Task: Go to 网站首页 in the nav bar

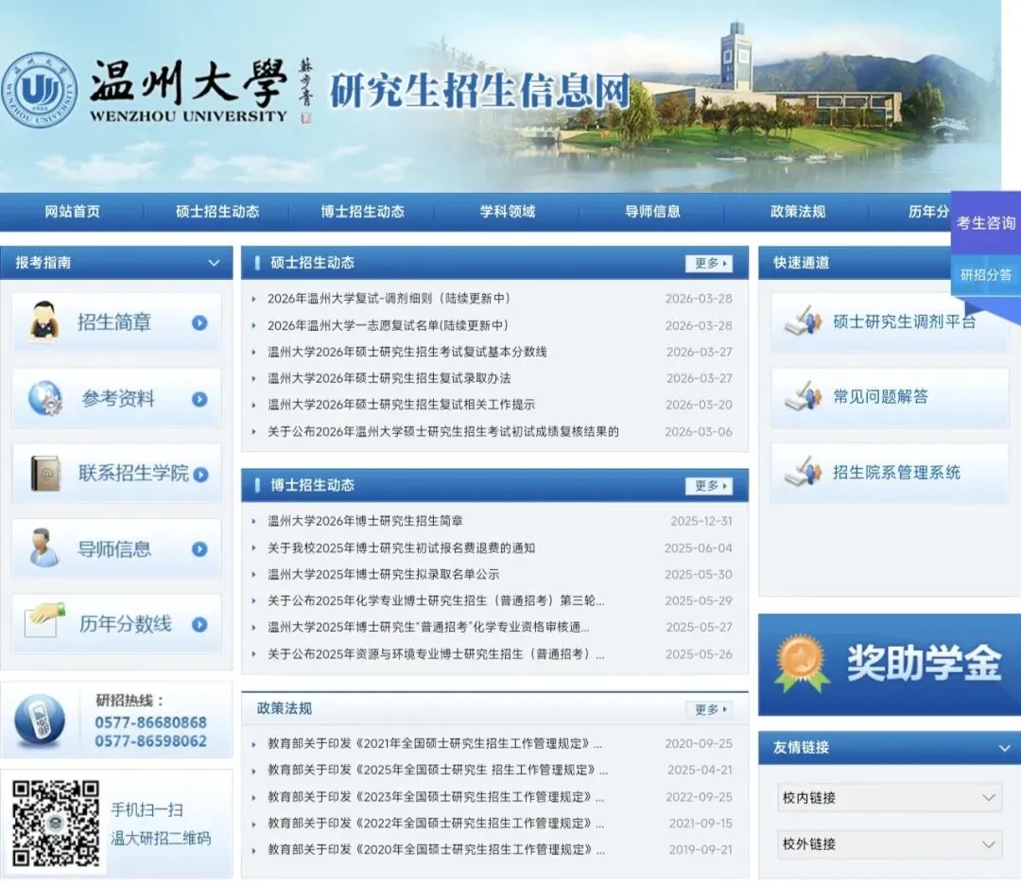Action: click(72, 212)
